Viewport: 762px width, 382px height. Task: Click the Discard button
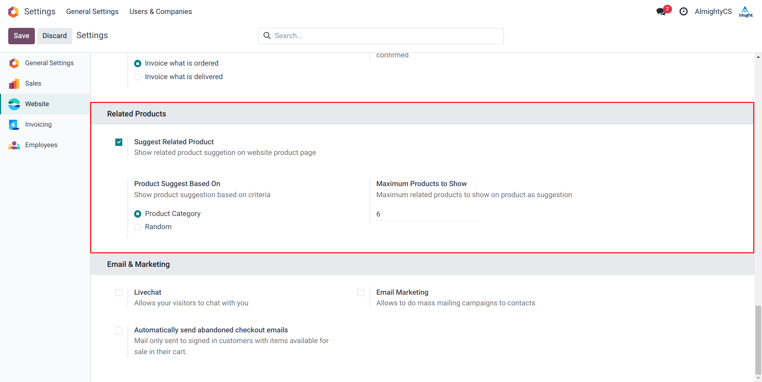pyautogui.click(x=55, y=36)
